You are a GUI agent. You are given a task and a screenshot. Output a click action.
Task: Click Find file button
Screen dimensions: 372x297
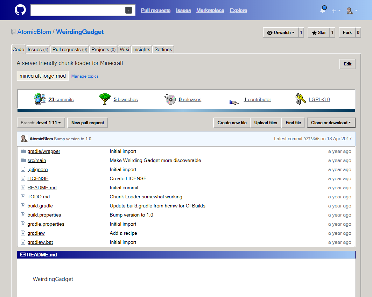tap(293, 123)
